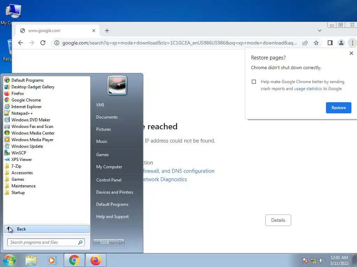
Task: Click Chrome's forward arrow
Action: [31, 43]
